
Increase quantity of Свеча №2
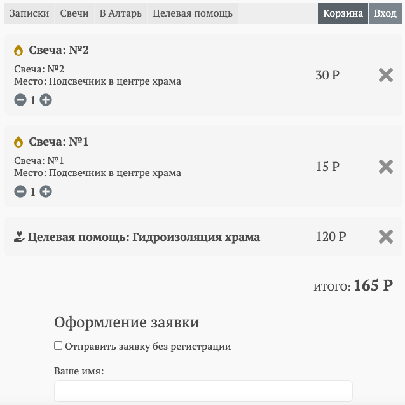coord(46,100)
